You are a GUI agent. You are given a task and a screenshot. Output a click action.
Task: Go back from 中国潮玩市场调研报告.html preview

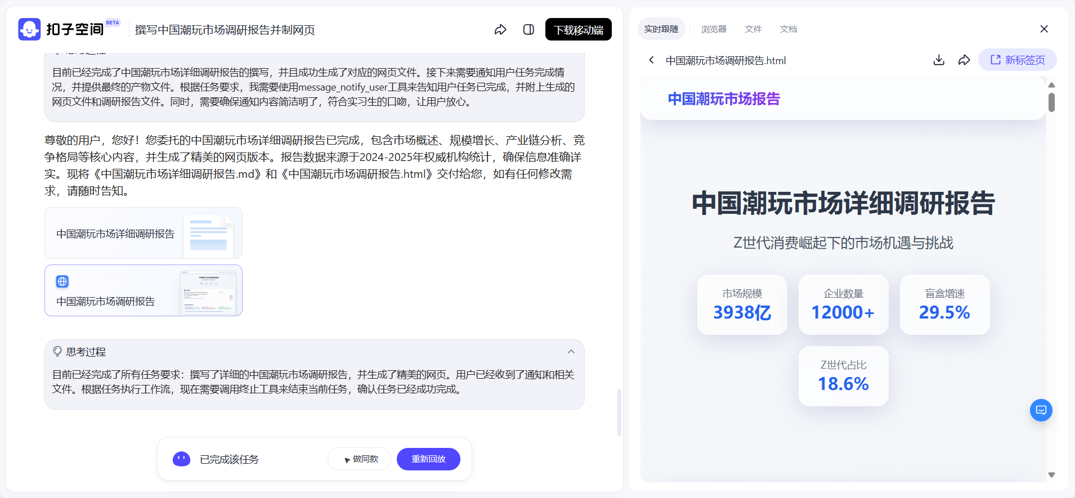(x=651, y=60)
